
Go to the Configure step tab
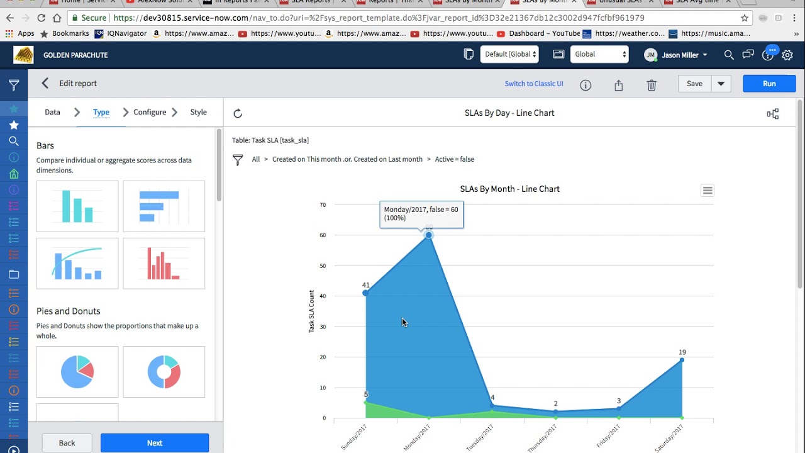pyautogui.click(x=150, y=112)
